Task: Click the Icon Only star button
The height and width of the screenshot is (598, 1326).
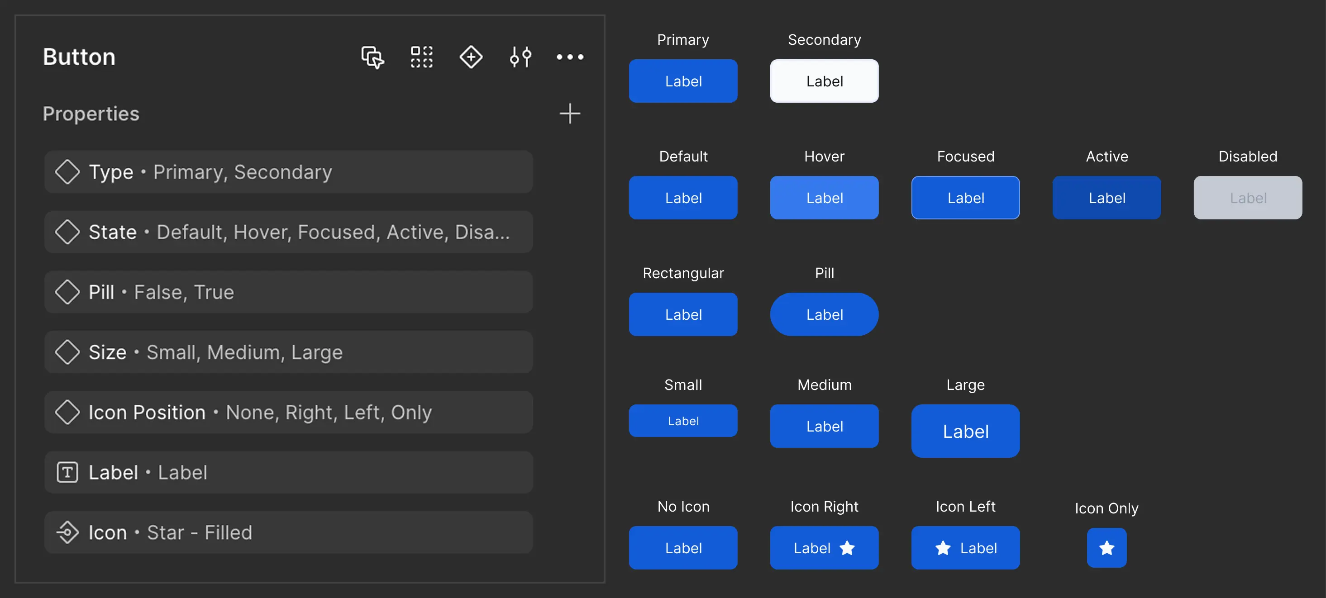Action: (x=1106, y=548)
